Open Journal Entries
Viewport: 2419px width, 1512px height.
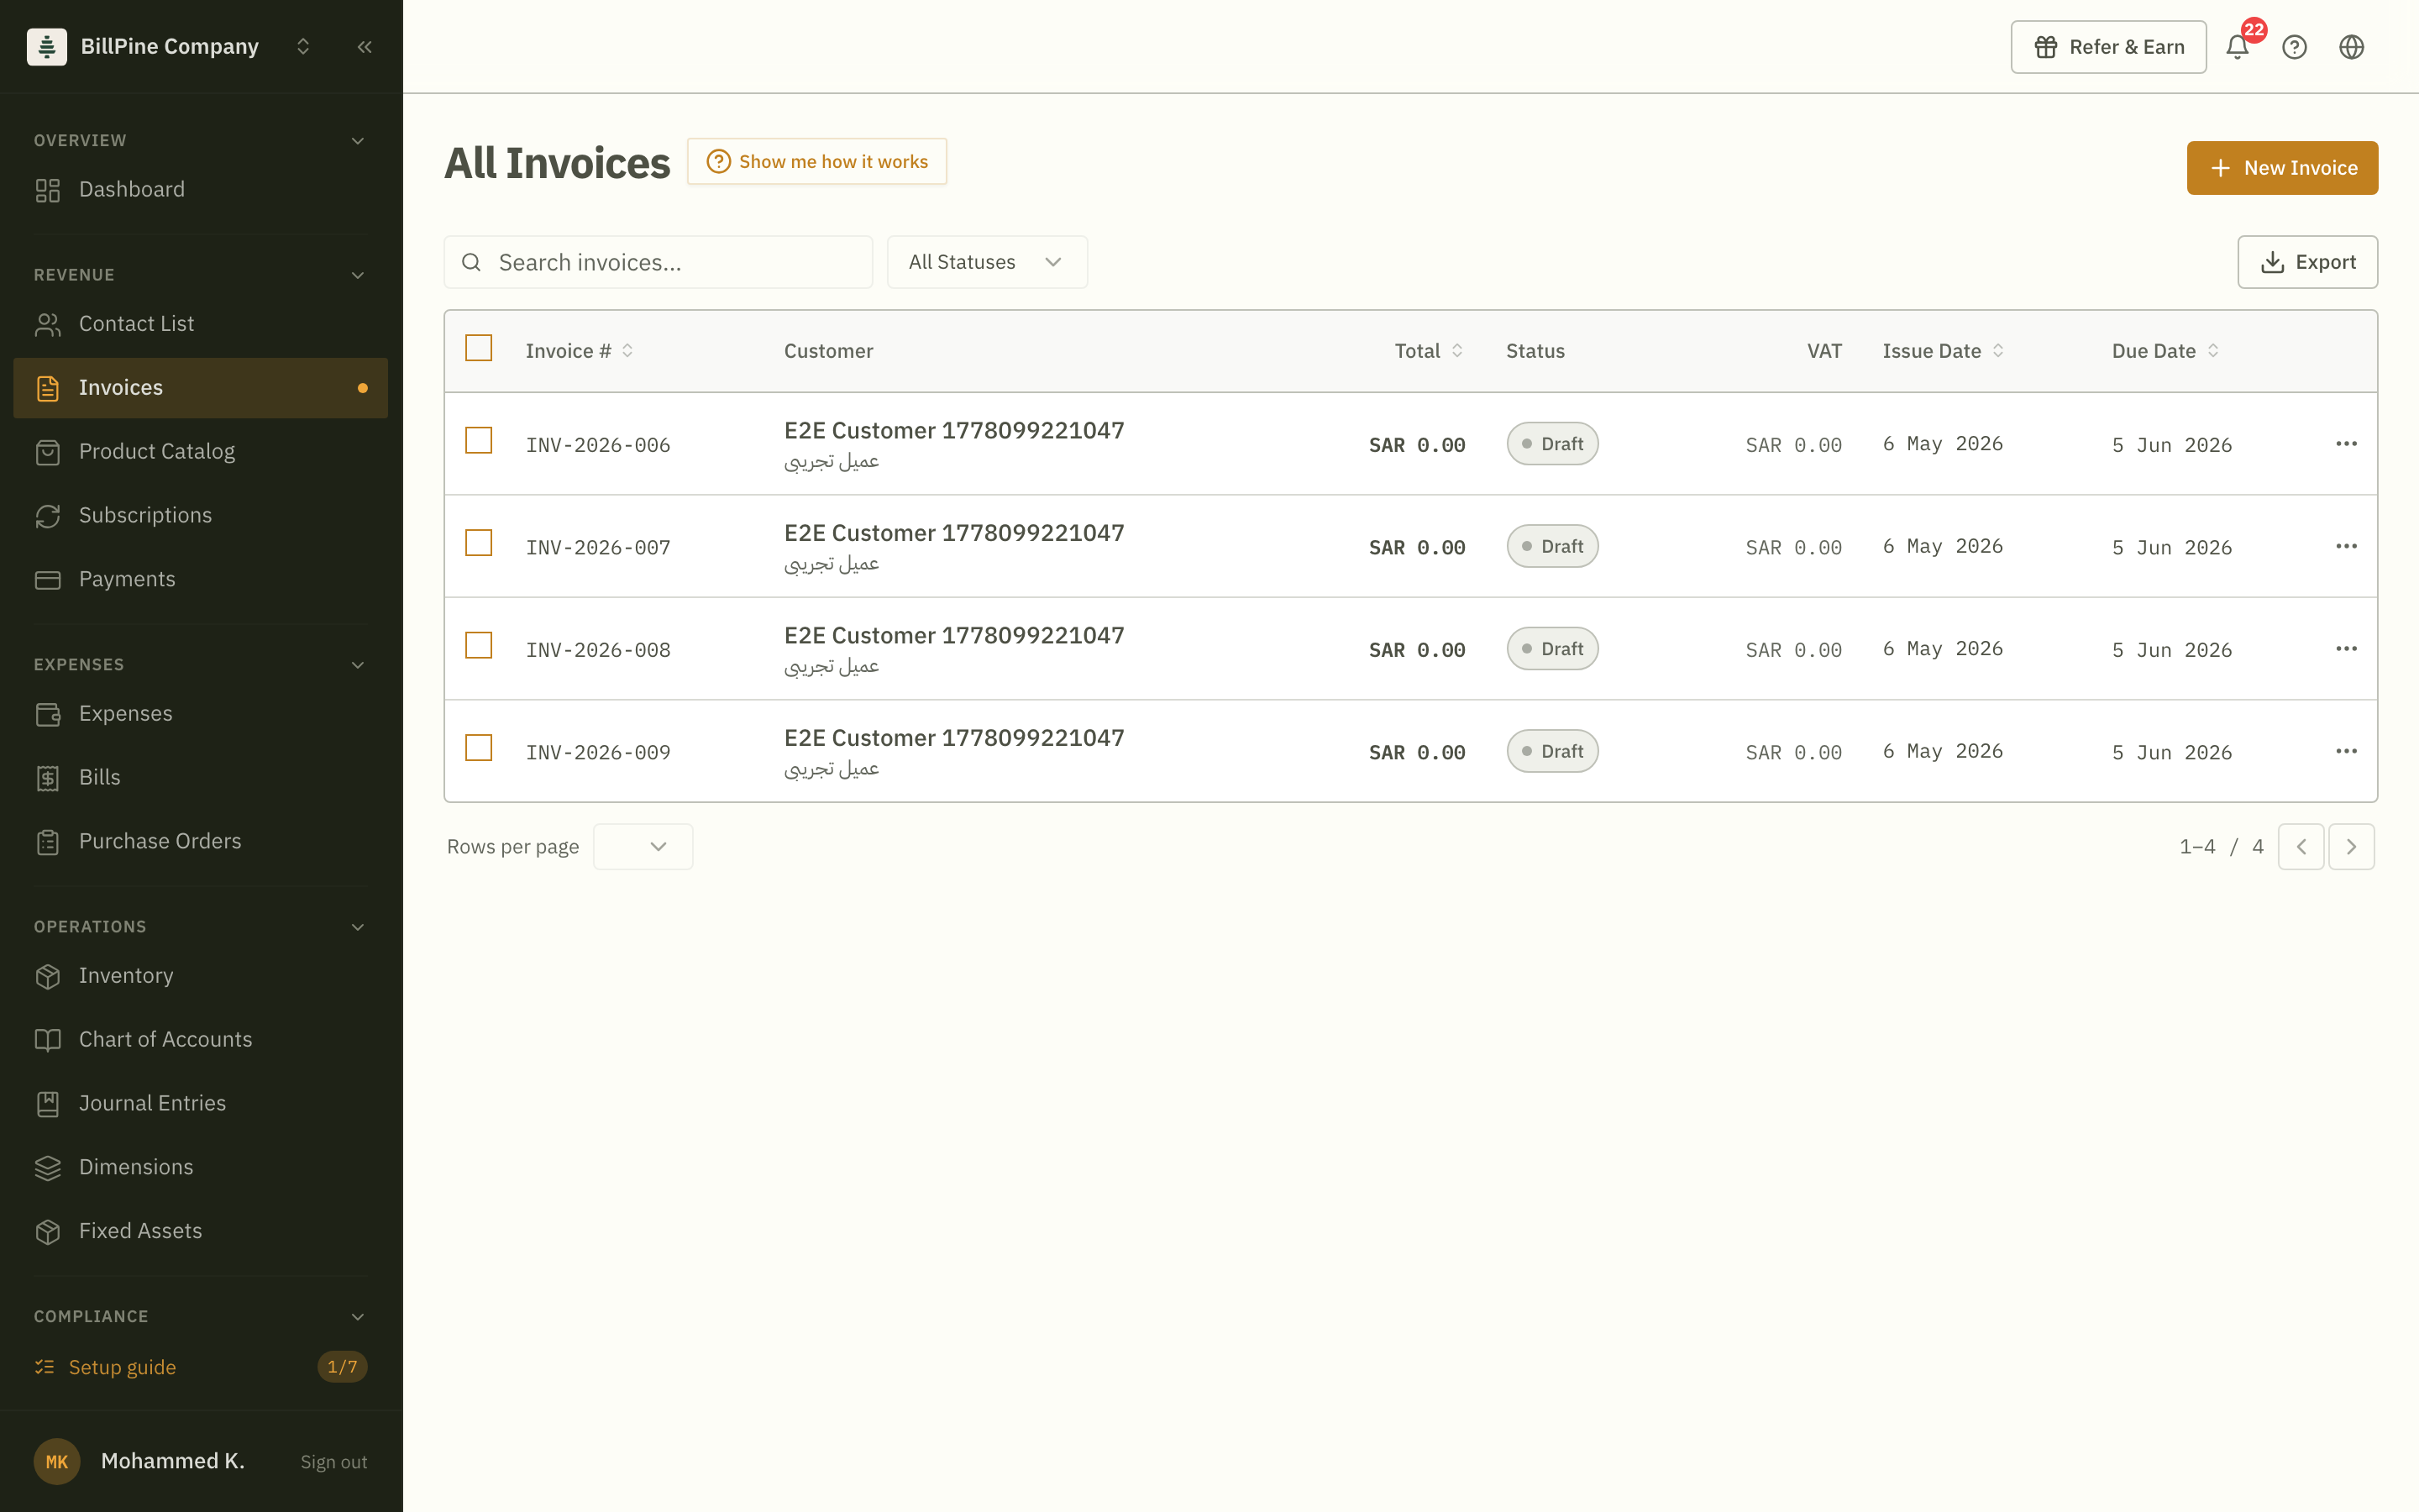(201, 1104)
